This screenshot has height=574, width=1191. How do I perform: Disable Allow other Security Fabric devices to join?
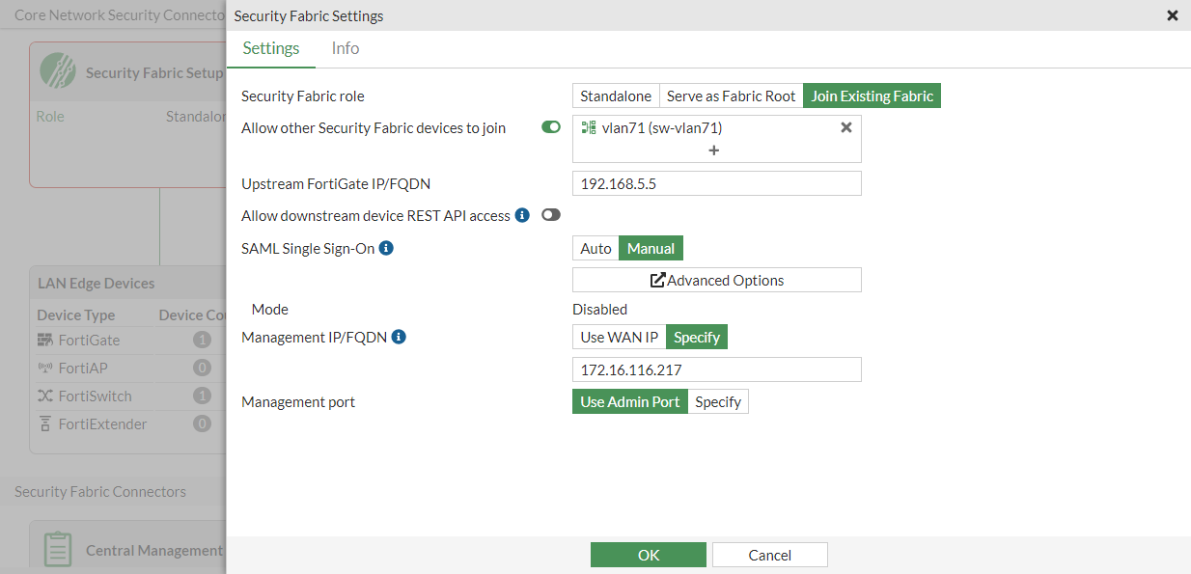[551, 127]
